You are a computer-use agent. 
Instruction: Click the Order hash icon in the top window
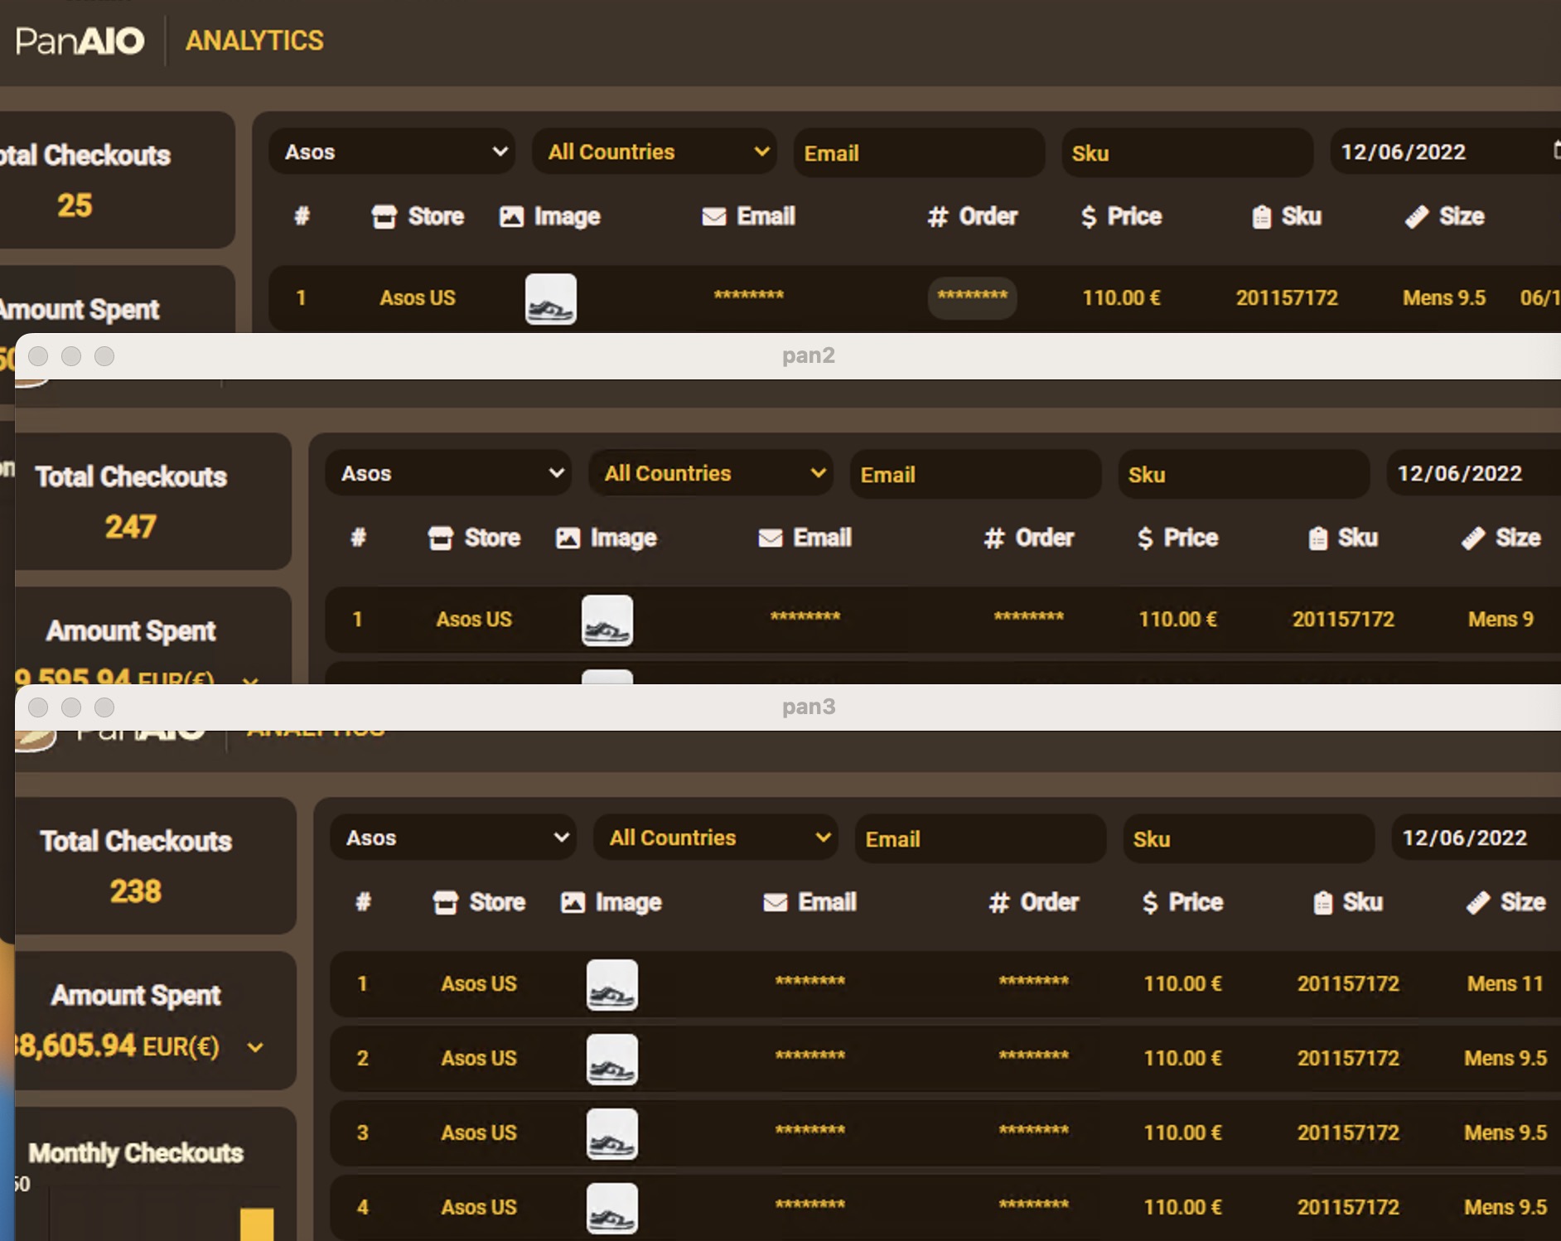[937, 217]
